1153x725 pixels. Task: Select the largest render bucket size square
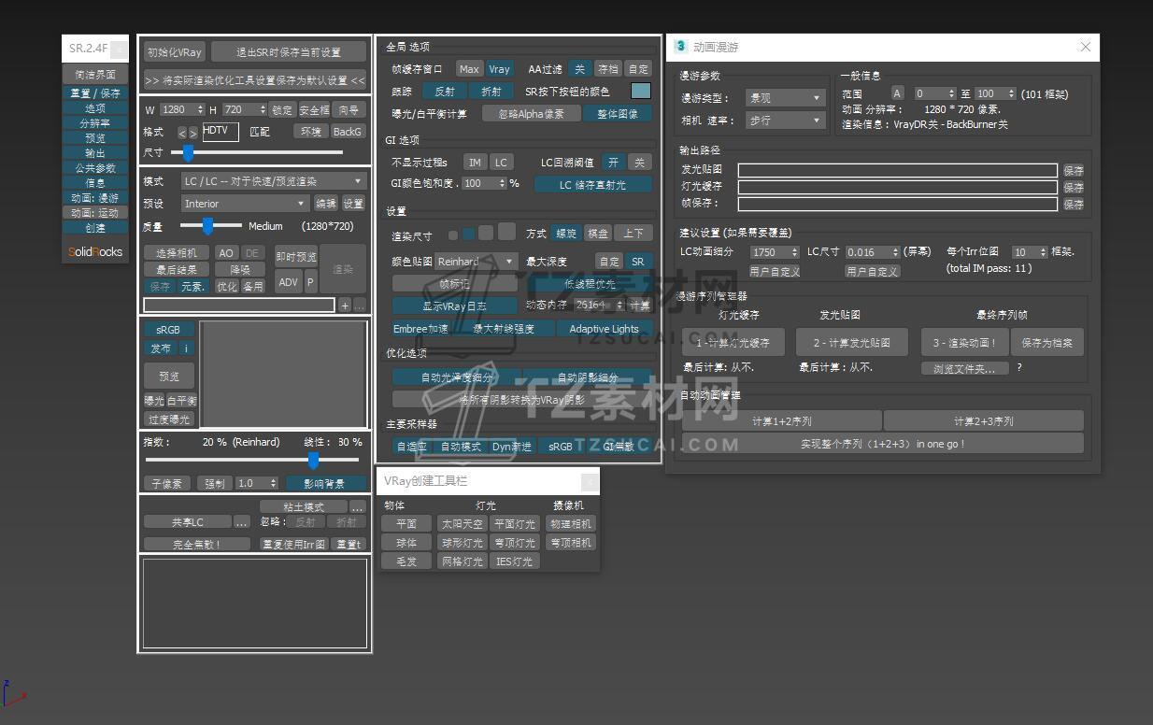[x=506, y=232]
